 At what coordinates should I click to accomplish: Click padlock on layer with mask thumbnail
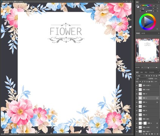click(157, 123)
